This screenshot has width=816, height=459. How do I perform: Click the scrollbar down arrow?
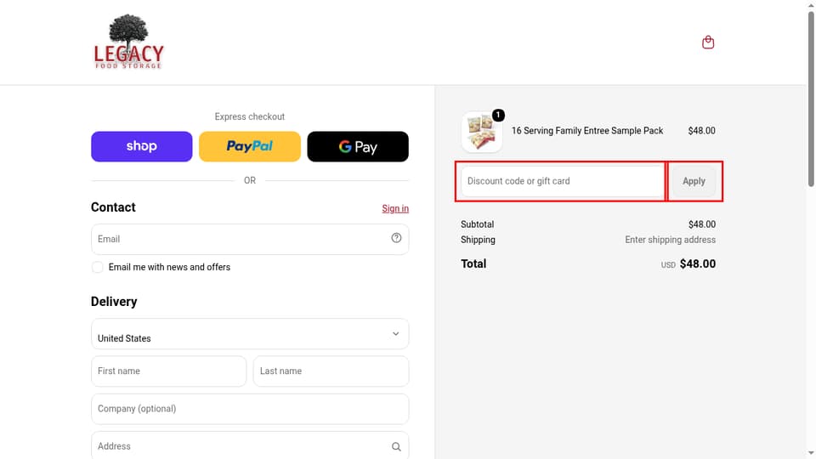click(x=811, y=454)
